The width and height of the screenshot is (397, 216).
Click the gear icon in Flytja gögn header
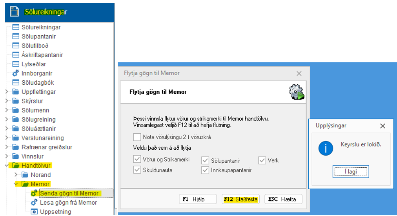pyautogui.click(x=297, y=92)
